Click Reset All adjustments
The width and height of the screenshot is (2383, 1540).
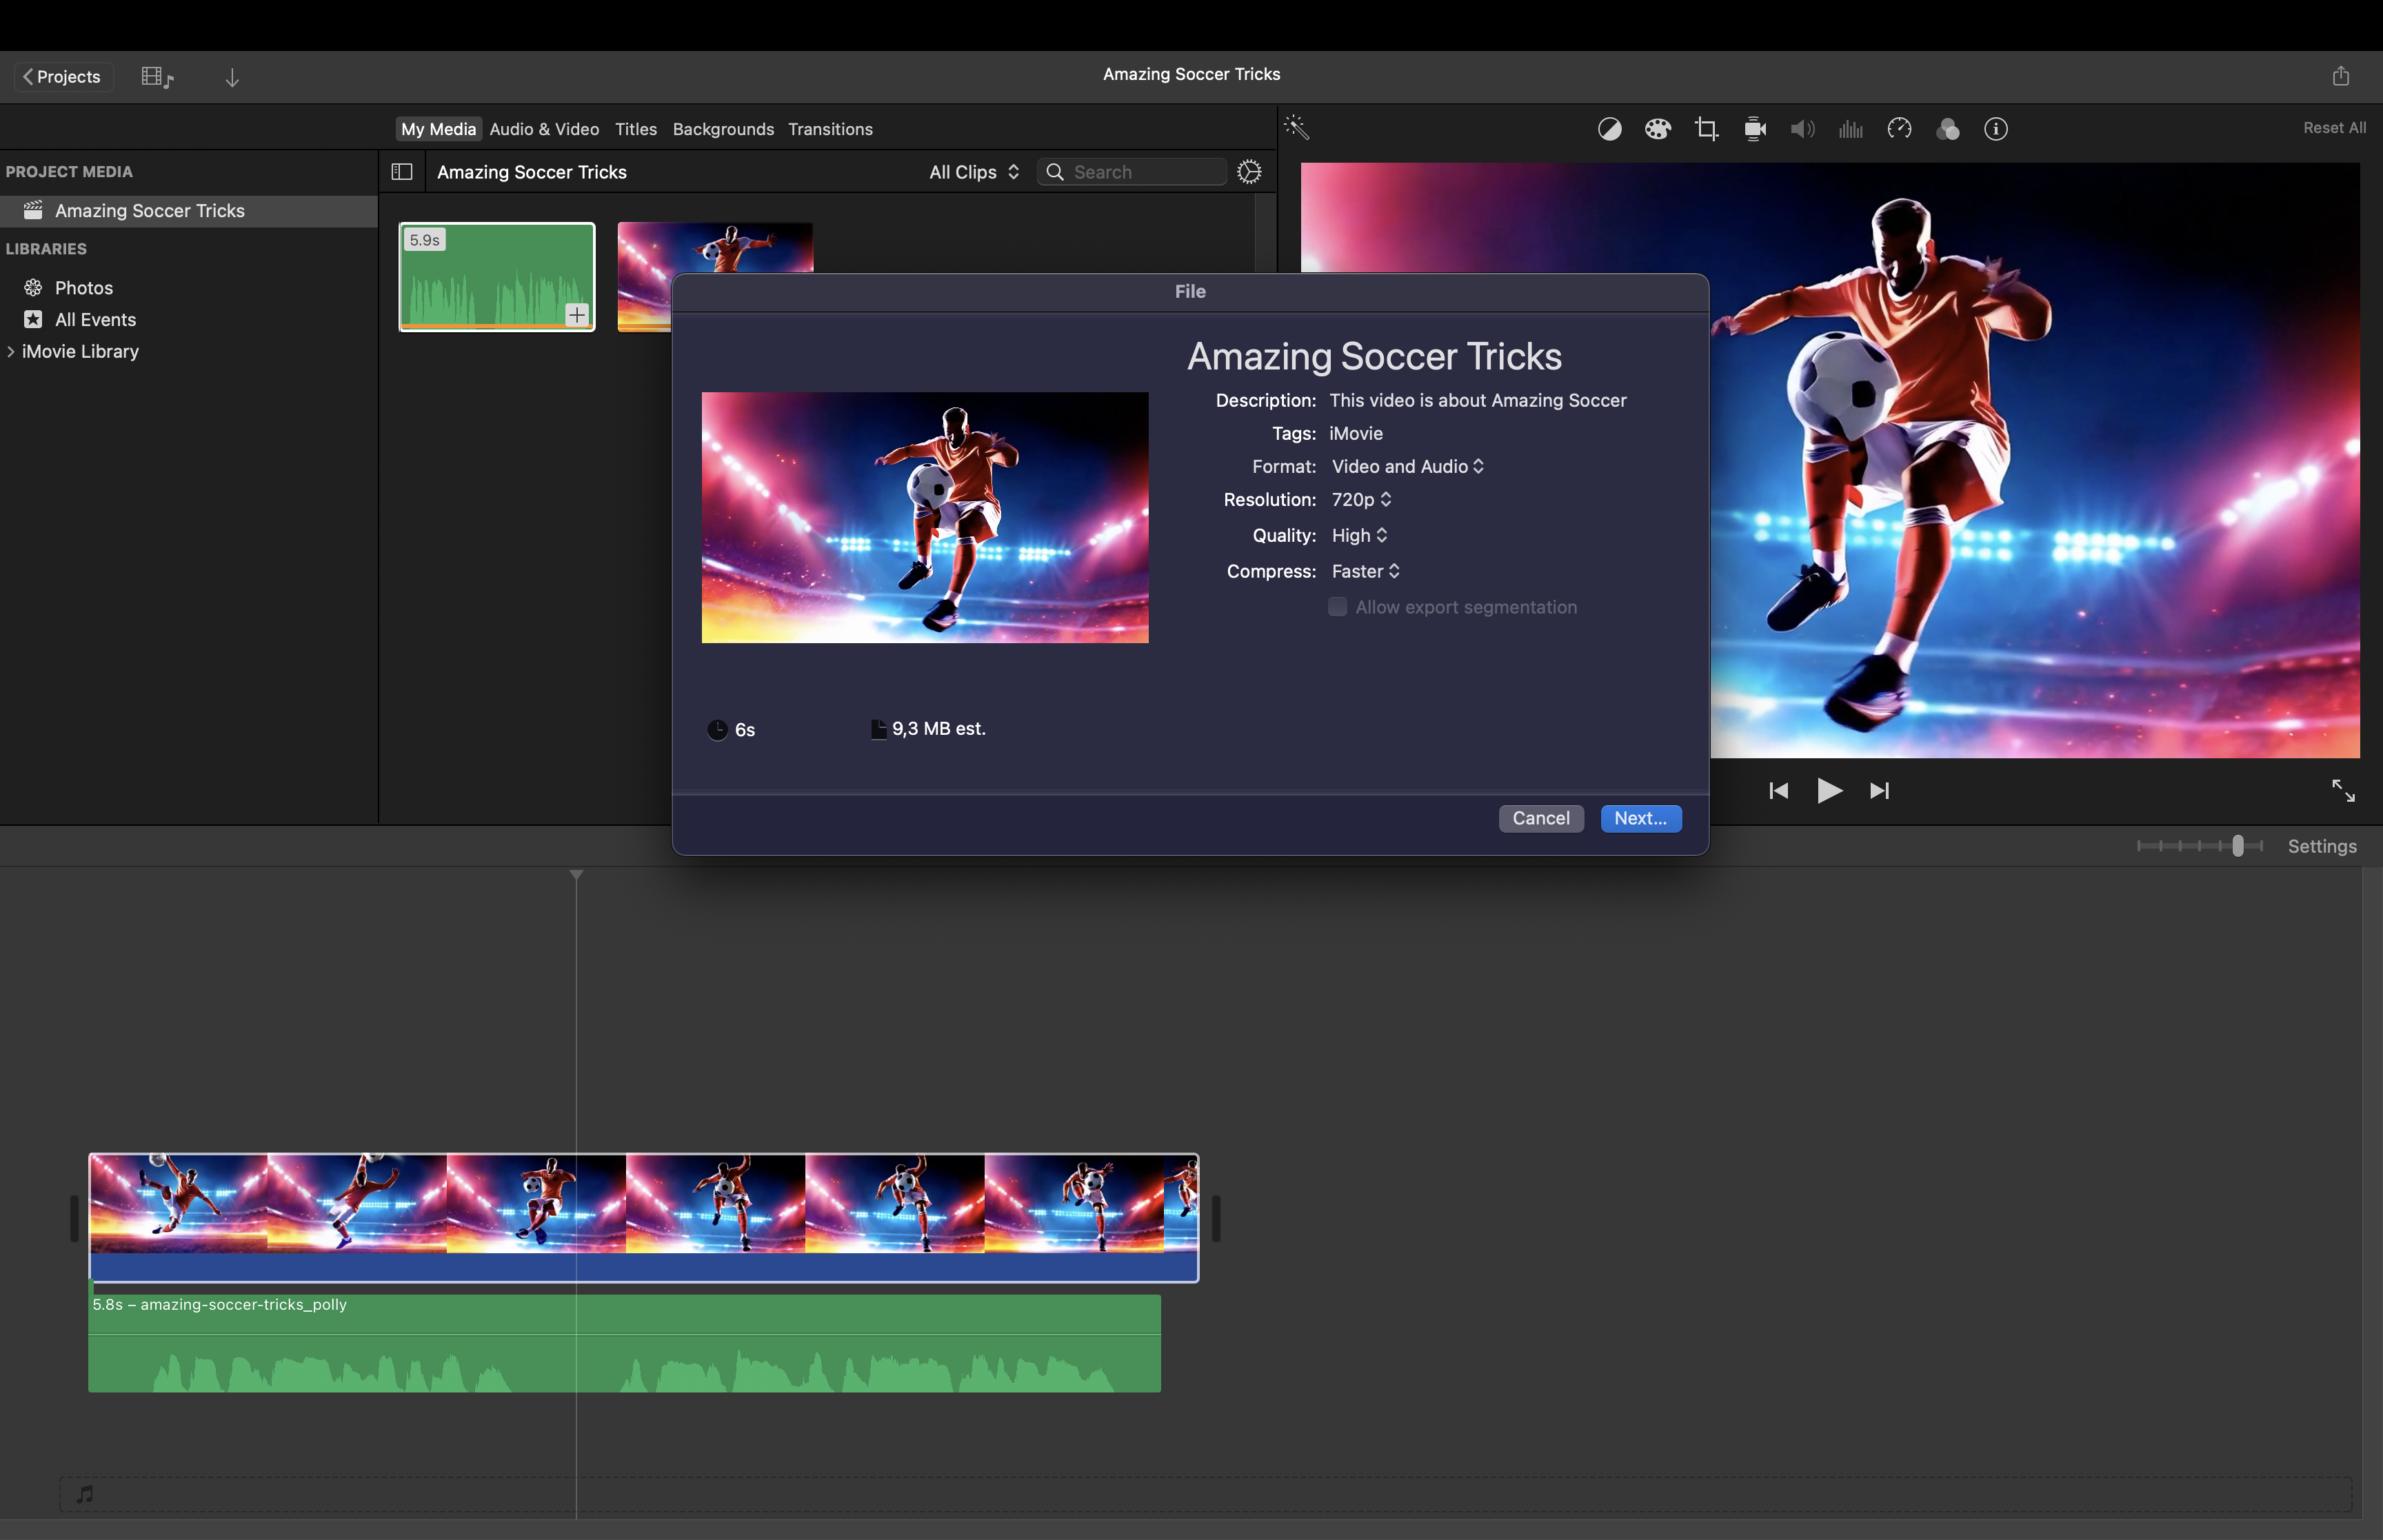tap(2334, 128)
